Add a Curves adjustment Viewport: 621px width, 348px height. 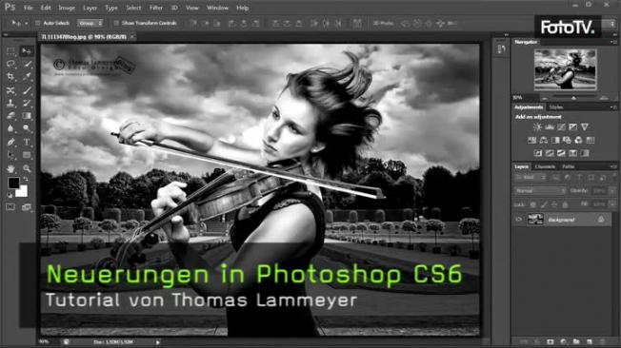[561, 127]
